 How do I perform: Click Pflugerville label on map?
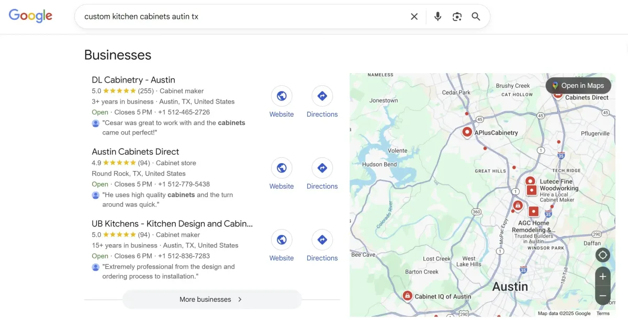(x=596, y=133)
